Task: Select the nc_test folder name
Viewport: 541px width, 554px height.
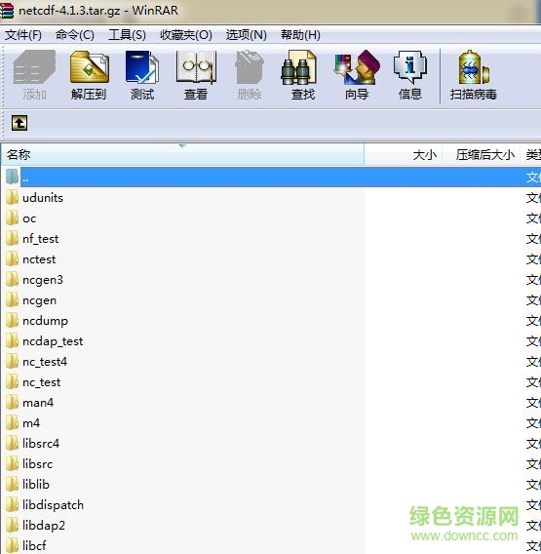Action: [x=42, y=382]
